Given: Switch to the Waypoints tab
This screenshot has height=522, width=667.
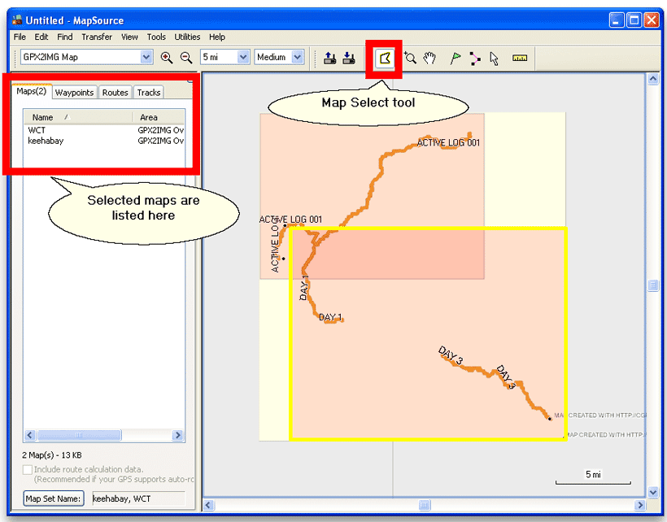Looking at the screenshot, I should pos(75,92).
